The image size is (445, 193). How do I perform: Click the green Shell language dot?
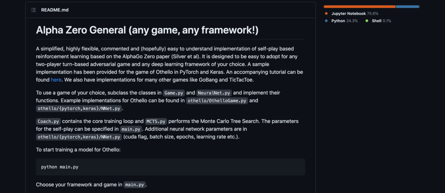pyautogui.click(x=367, y=21)
